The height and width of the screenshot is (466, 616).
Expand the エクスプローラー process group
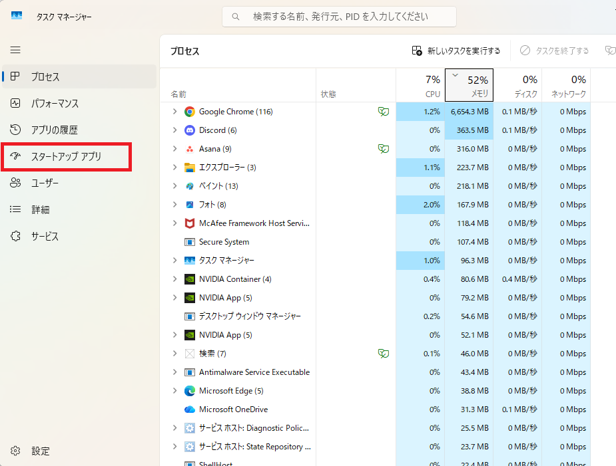174,168
